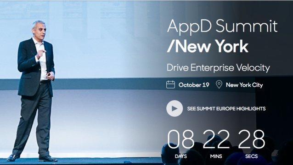The width and height of the screenshot is (293, 165).
Task: Click the '/New York' title text
Action: (208, 46)
